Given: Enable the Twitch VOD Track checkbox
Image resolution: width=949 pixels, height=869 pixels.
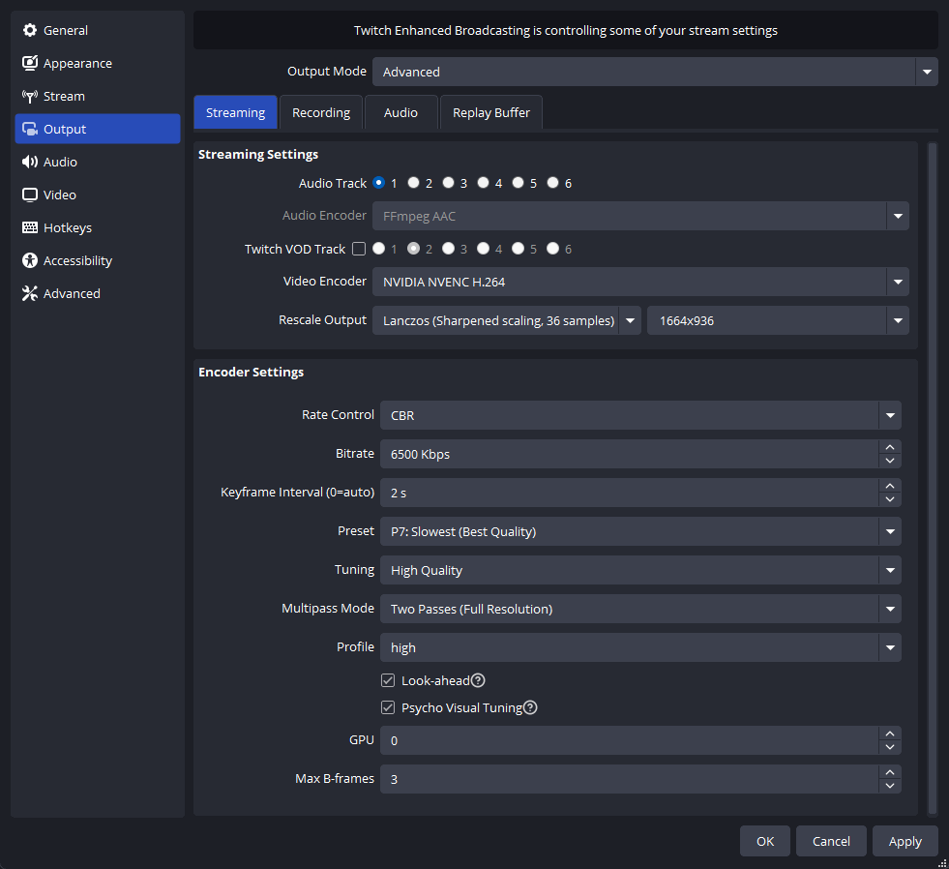Looking at the screenshot, I should click(359, 249).
